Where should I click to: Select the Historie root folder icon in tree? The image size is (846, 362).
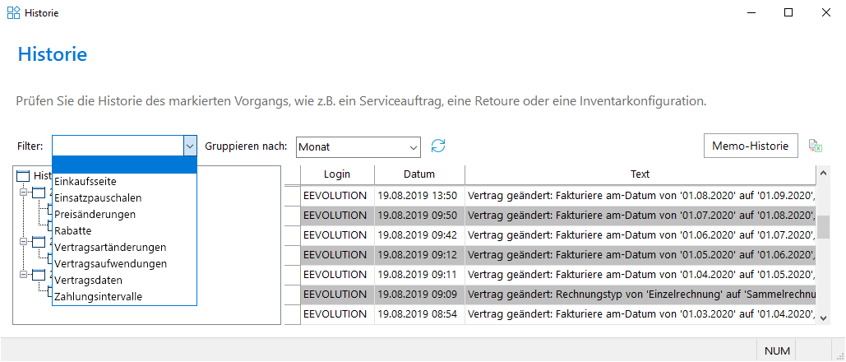click(x=23, y=175)
